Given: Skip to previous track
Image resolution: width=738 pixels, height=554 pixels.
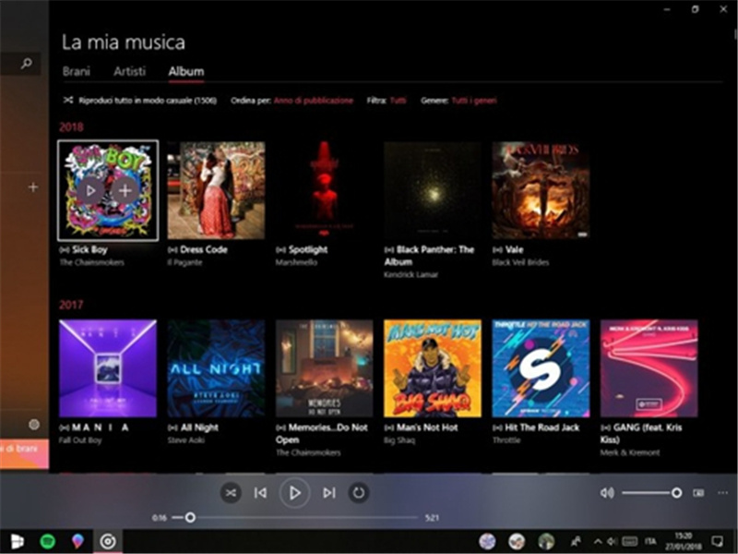Looking at the screenshot, I should point(260,493).
